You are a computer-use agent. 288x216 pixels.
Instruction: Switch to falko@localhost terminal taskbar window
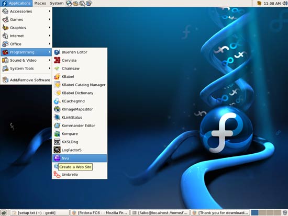click(160, 213)
